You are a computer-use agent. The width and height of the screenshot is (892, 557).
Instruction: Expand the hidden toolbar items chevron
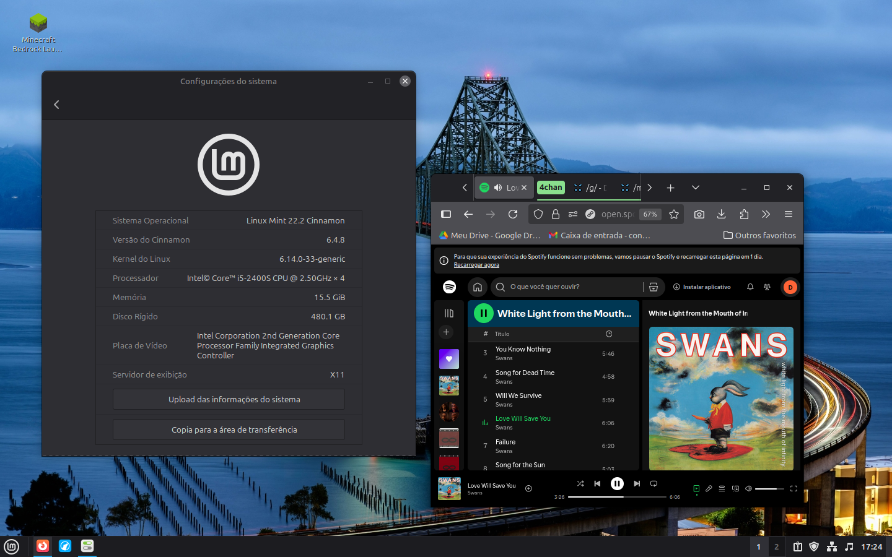tap(766, 214)
